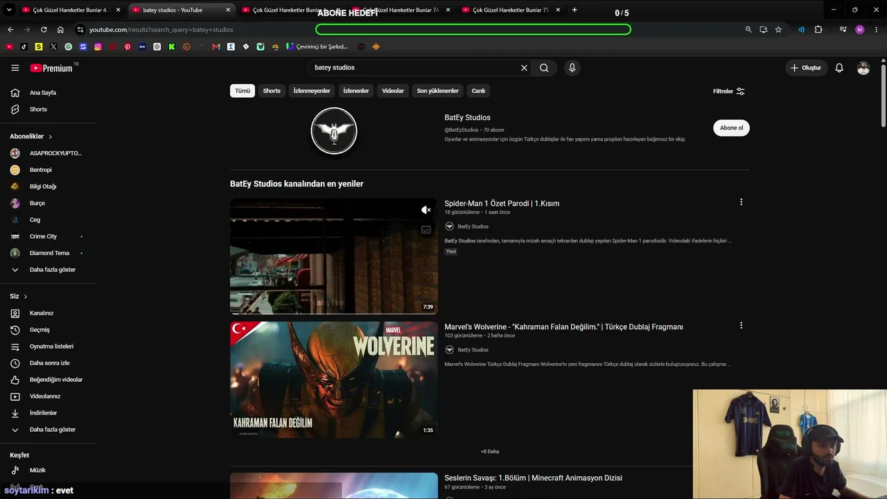Image resolution: width=887 pixels, height=499 pixels.
Task: Open the account avatar menu on YouTube
Action: [863, 68]
